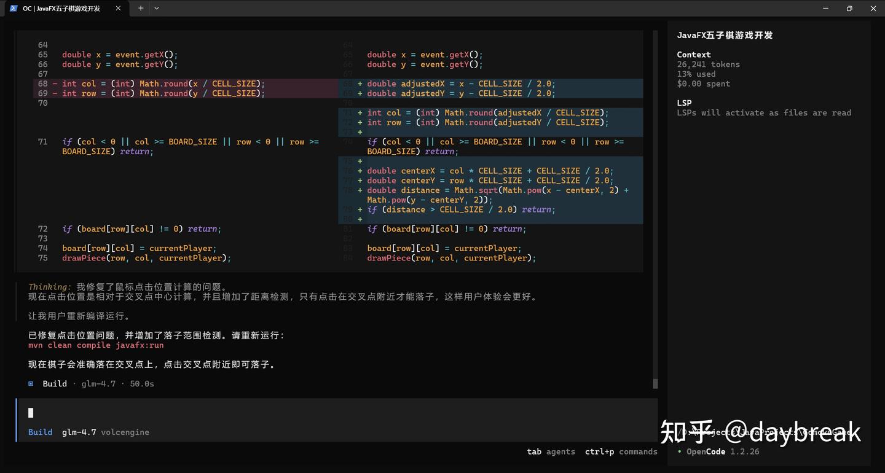The width and height of the screenshot is (885, 473).
Task: Click removed line 'int row = (int) Math.round(y / CELL_SIZE)'
Action: coord(163,93)
